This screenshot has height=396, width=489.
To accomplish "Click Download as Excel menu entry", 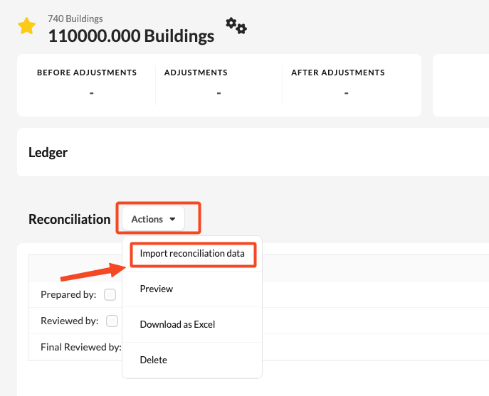I will (x=177, y=324).
